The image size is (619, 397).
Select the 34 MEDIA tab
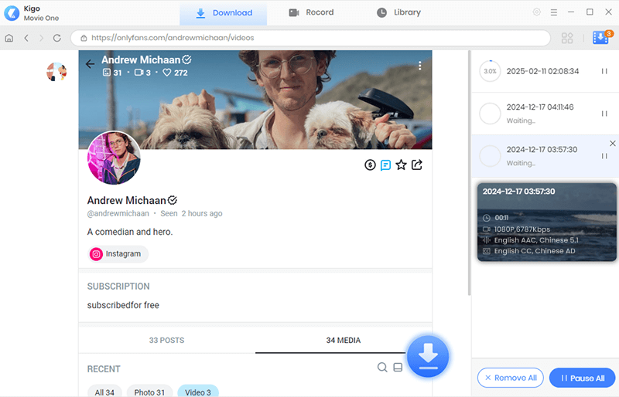click(x=344, y=340)
